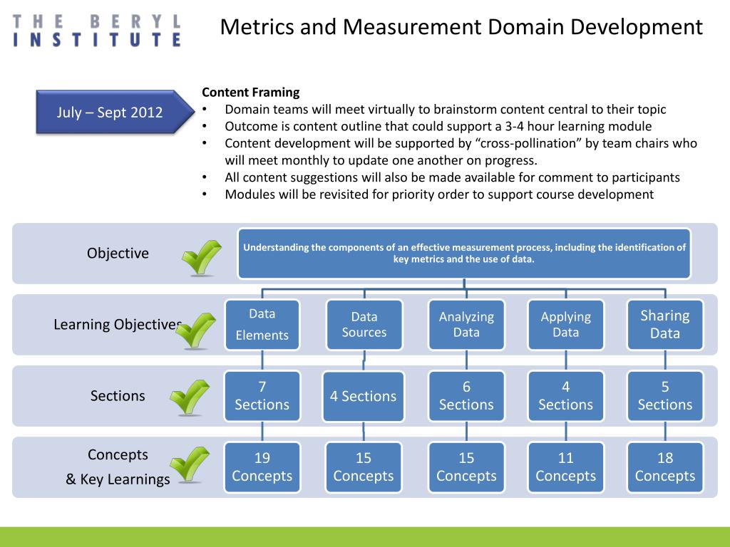The image size is (730, 547).
Task: Click the 7 Sections box
Action: [262, 396]
